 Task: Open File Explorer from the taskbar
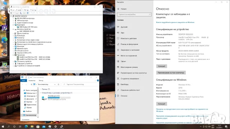[32, 126]
